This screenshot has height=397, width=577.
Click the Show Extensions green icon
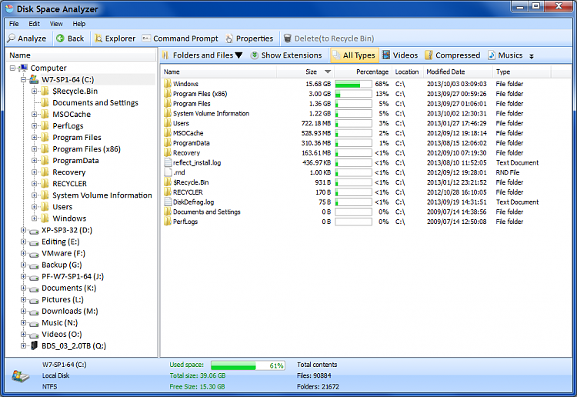[x=255, y=55]
